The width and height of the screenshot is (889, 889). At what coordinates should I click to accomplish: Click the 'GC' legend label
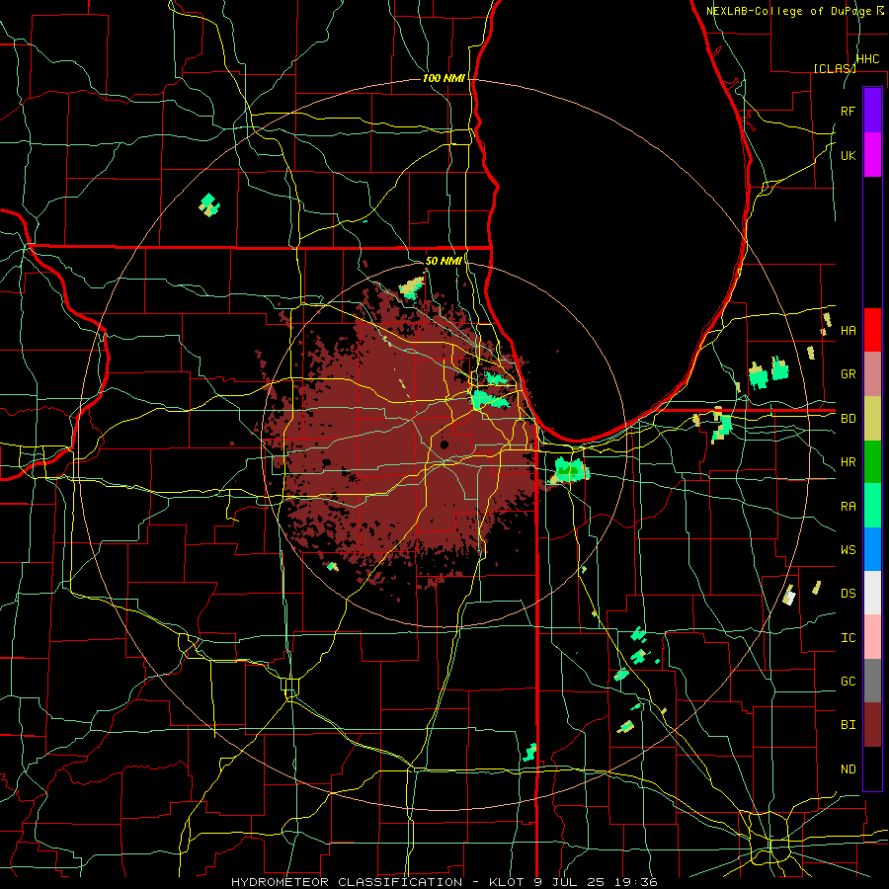(x=848, y=681)
